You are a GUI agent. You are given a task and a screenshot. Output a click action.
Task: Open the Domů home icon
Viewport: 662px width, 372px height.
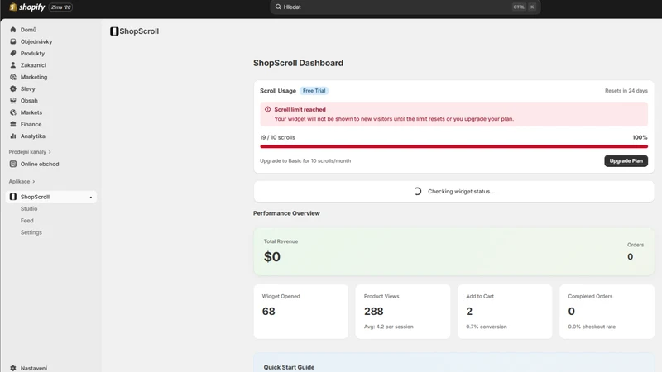click(x=13, y=30)
